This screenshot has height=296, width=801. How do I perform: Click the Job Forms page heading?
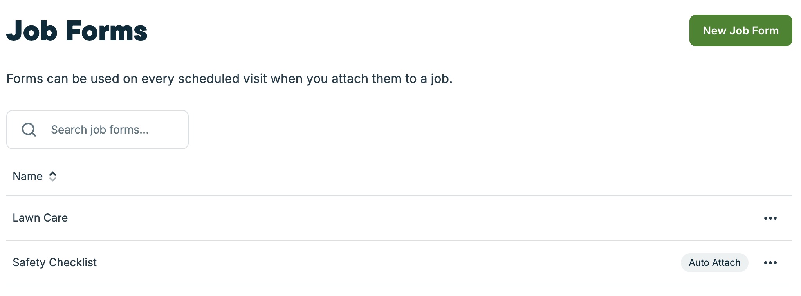[x=77, y=31]
